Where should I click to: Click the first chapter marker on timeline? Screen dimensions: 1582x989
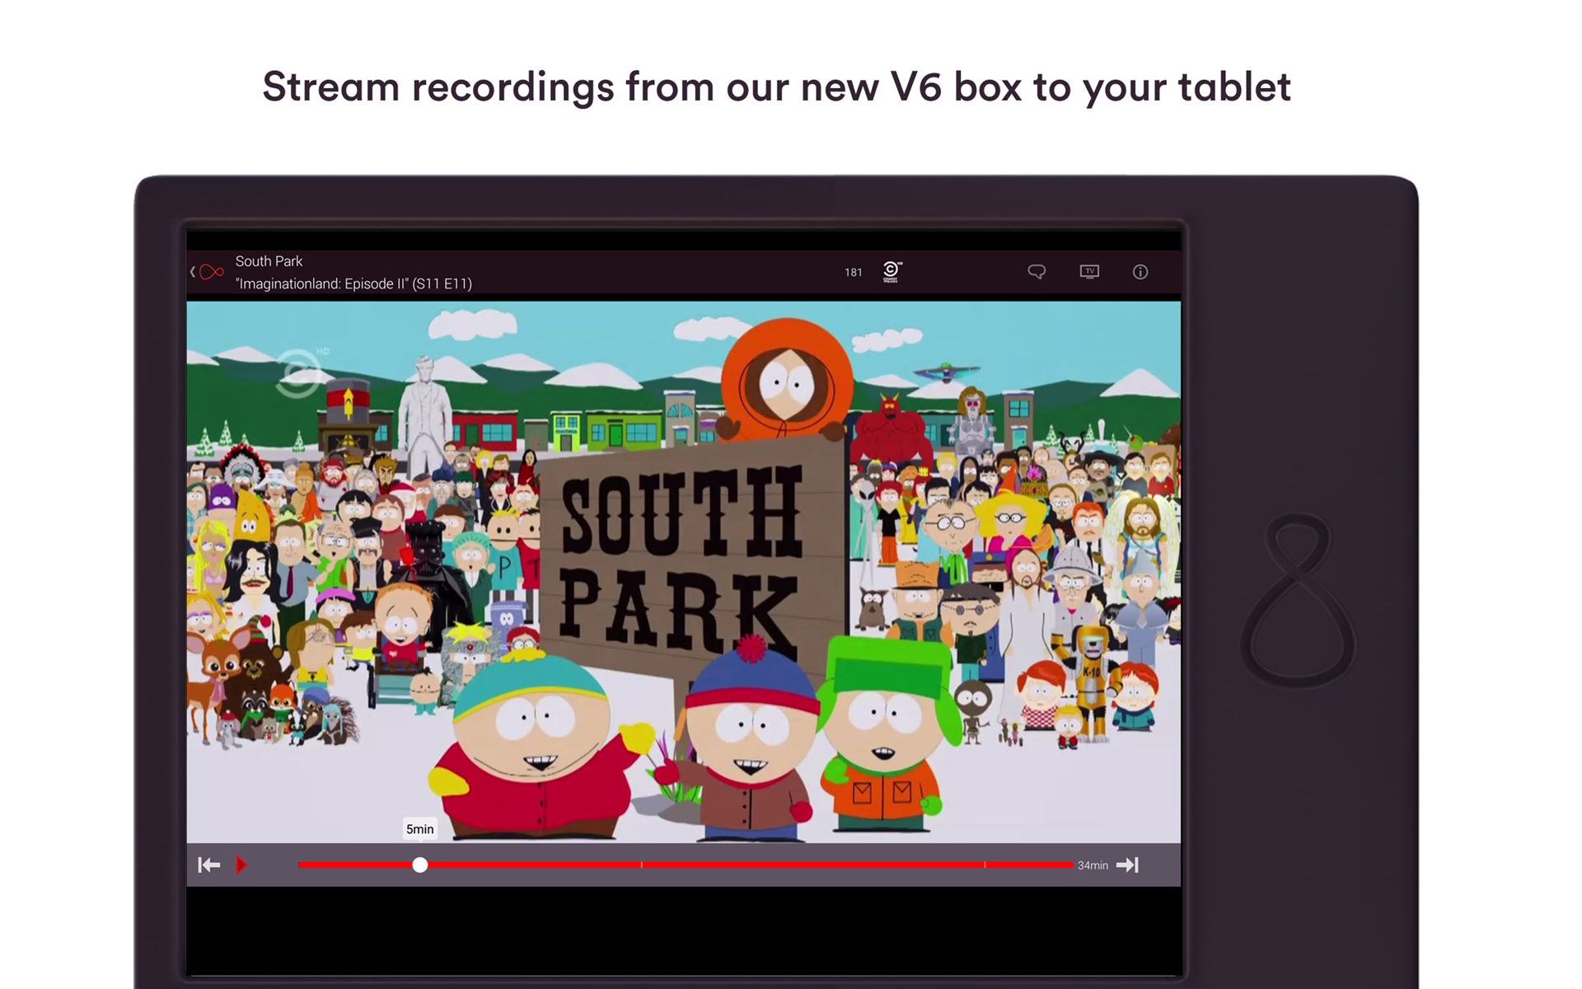coord(642,865)
